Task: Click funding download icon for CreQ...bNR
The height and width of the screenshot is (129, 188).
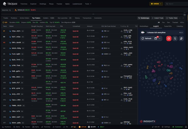Action: (x=122, y=37)
